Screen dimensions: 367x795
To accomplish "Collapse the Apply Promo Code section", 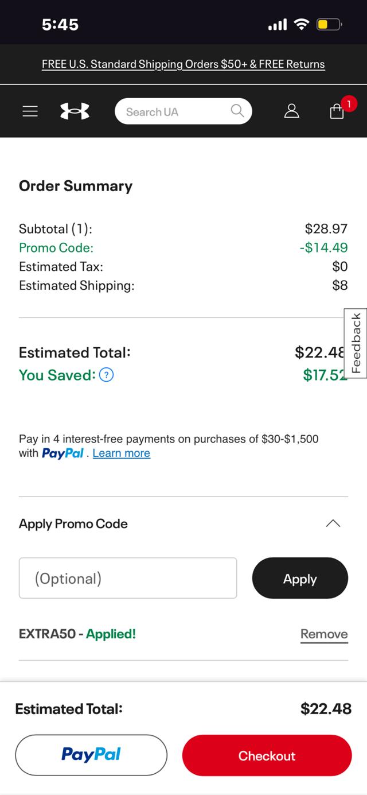I will [333, 523].
